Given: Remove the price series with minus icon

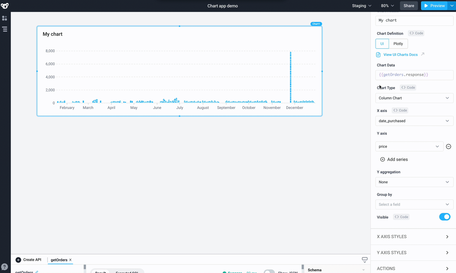Looking at the screenshot, I should click(x=448, y=146).
